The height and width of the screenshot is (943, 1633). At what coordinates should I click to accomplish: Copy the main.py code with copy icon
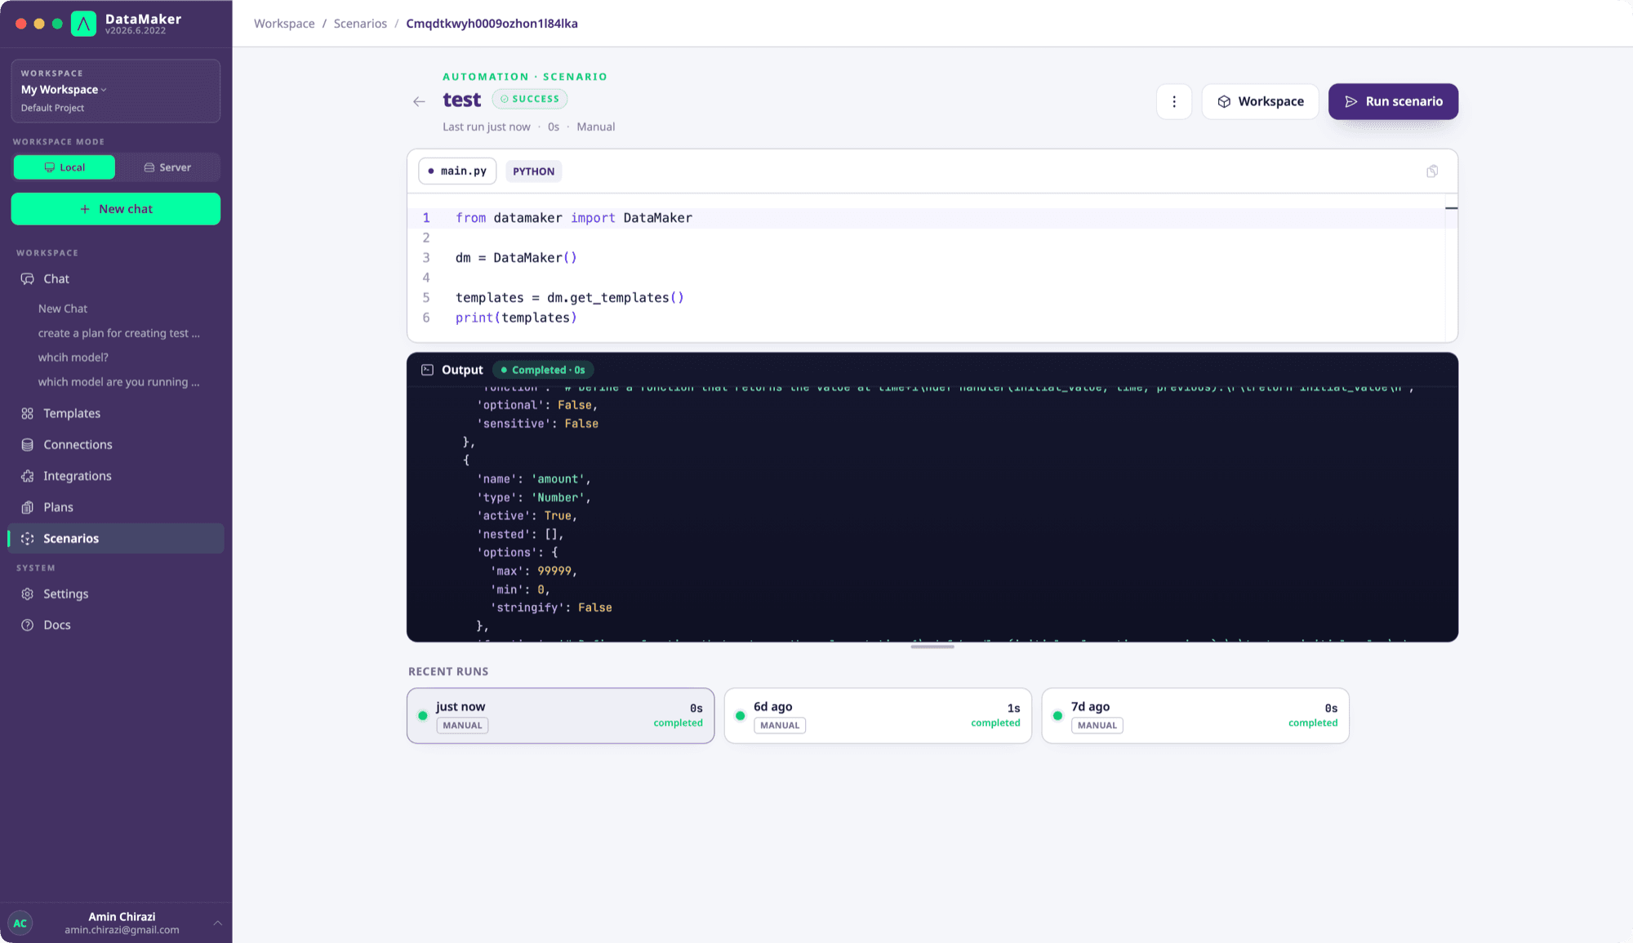[1432, 171]
